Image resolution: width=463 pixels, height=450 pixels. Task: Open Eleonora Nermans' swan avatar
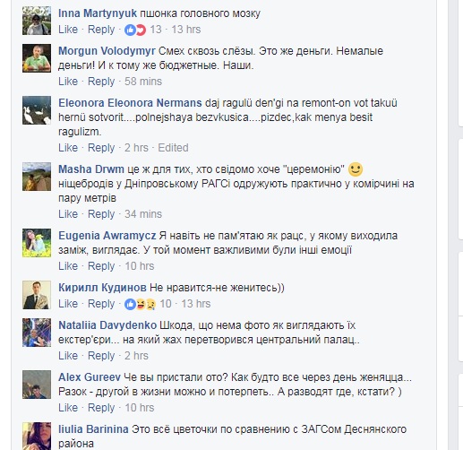click(37, 110)
